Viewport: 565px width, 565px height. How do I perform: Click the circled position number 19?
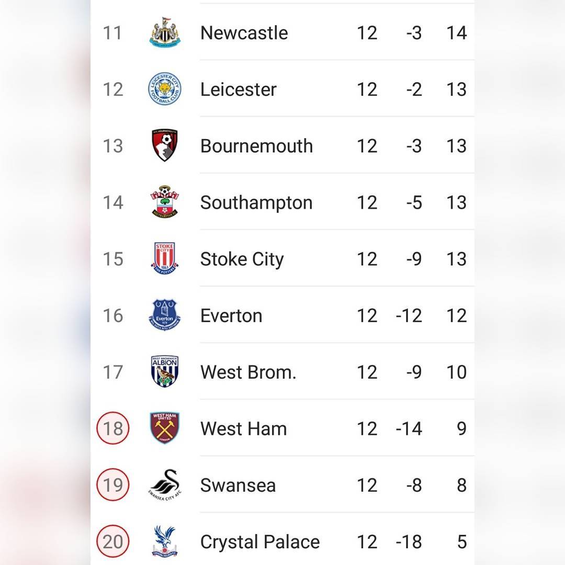(x=113, y=484)
